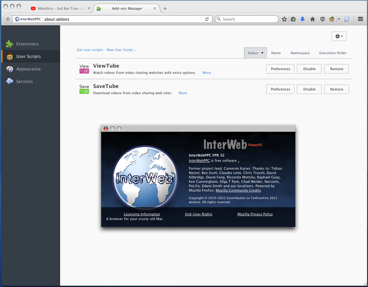The height and width of the screenshot is (287, 368).
Task: Open the downloads arrow icon
Action: (x=303, y=19)
